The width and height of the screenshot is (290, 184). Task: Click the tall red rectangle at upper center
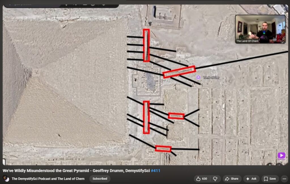[146, 45]
